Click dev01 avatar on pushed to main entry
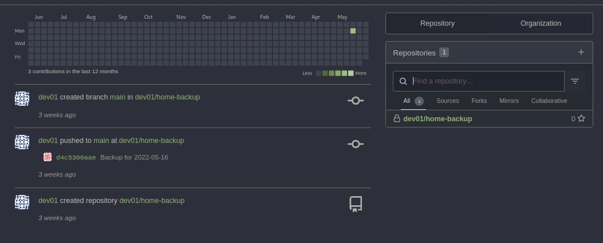 pos(22,142)
